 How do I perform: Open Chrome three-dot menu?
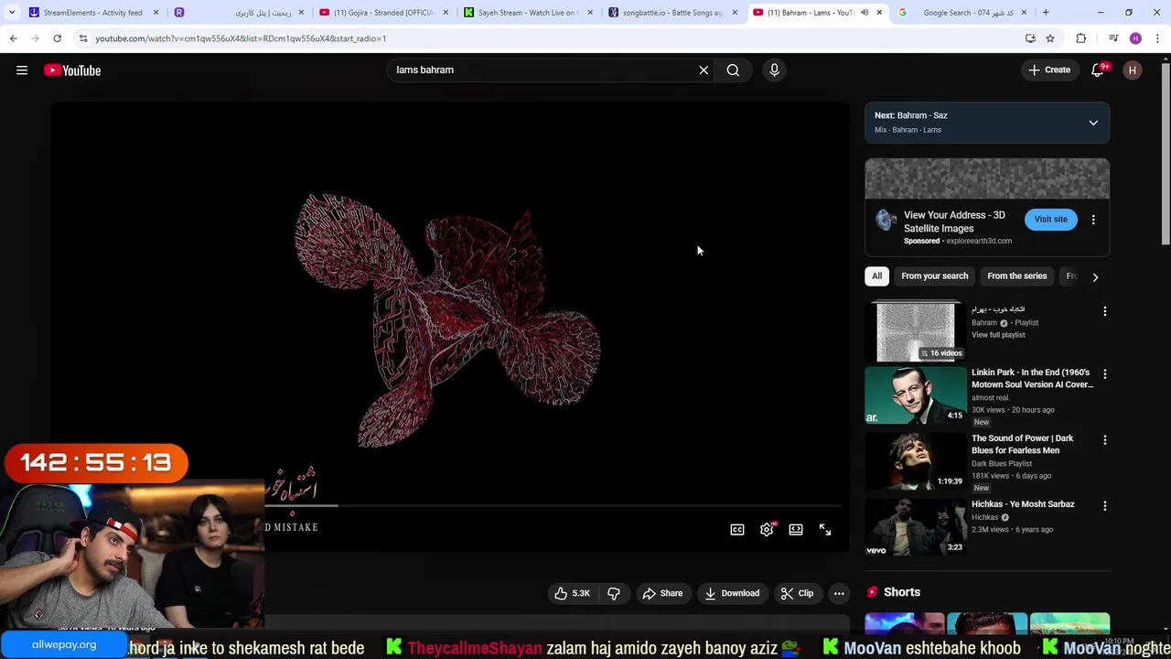click(1158, 38)
